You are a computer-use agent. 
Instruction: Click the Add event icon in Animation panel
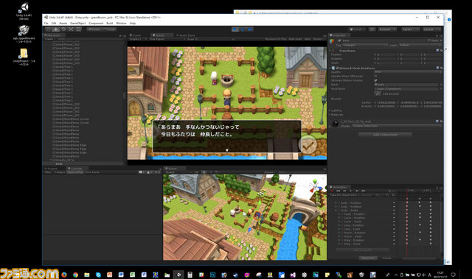tap(393, 195)
